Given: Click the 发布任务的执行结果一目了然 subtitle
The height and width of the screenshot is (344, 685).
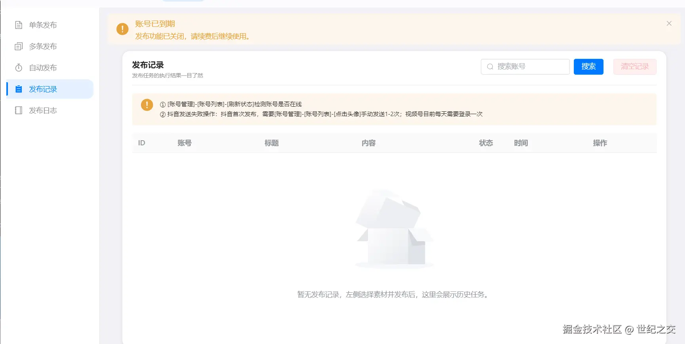Looking at the screenshot, I should click(x=167, y=75).
